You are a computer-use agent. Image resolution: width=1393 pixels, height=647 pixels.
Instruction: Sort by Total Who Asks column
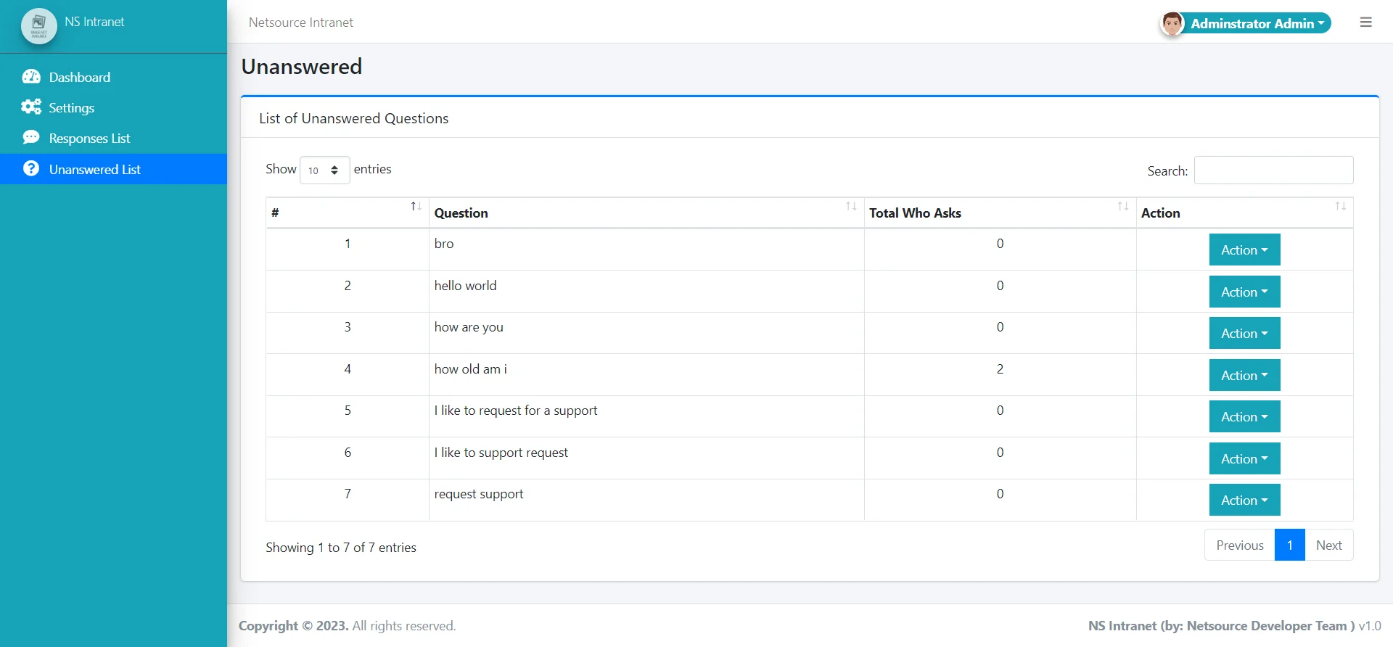tap(915, 213)
